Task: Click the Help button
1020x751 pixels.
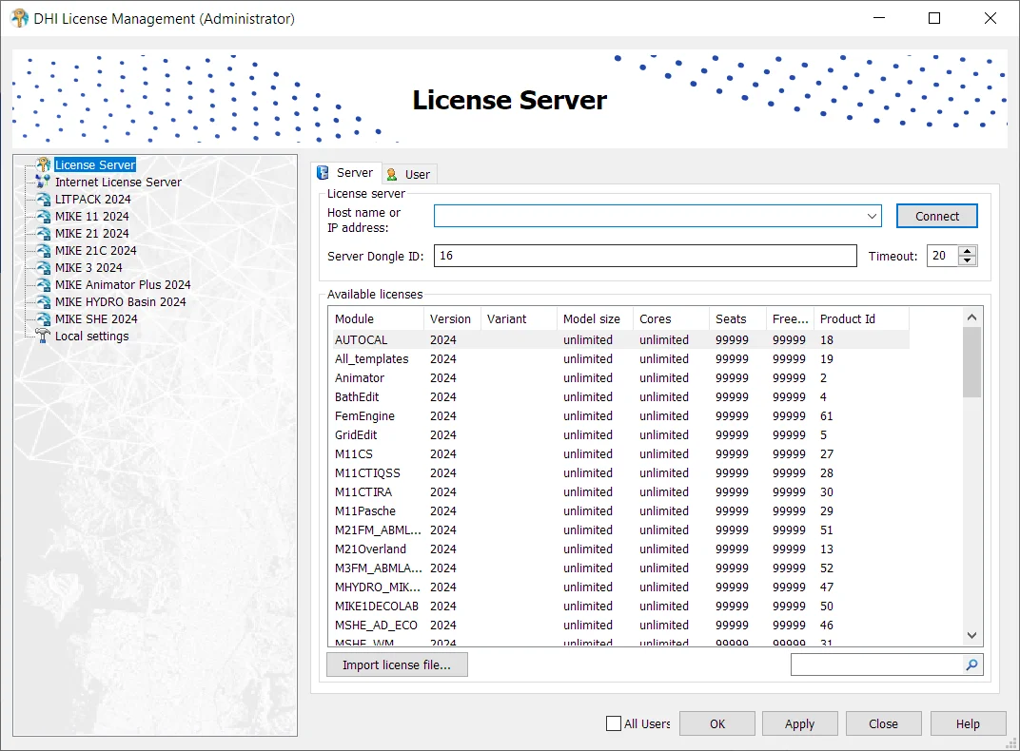Action: pyautogui.click(x=968, y=723)
